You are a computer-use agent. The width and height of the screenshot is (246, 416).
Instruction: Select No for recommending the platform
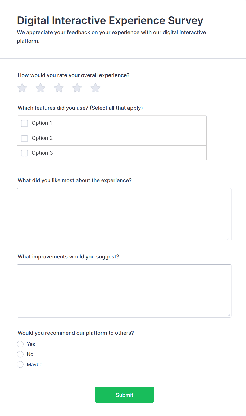pyautogui.click(x=20, y=354)
